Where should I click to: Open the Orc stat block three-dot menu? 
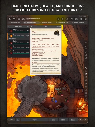coord(60,26)
